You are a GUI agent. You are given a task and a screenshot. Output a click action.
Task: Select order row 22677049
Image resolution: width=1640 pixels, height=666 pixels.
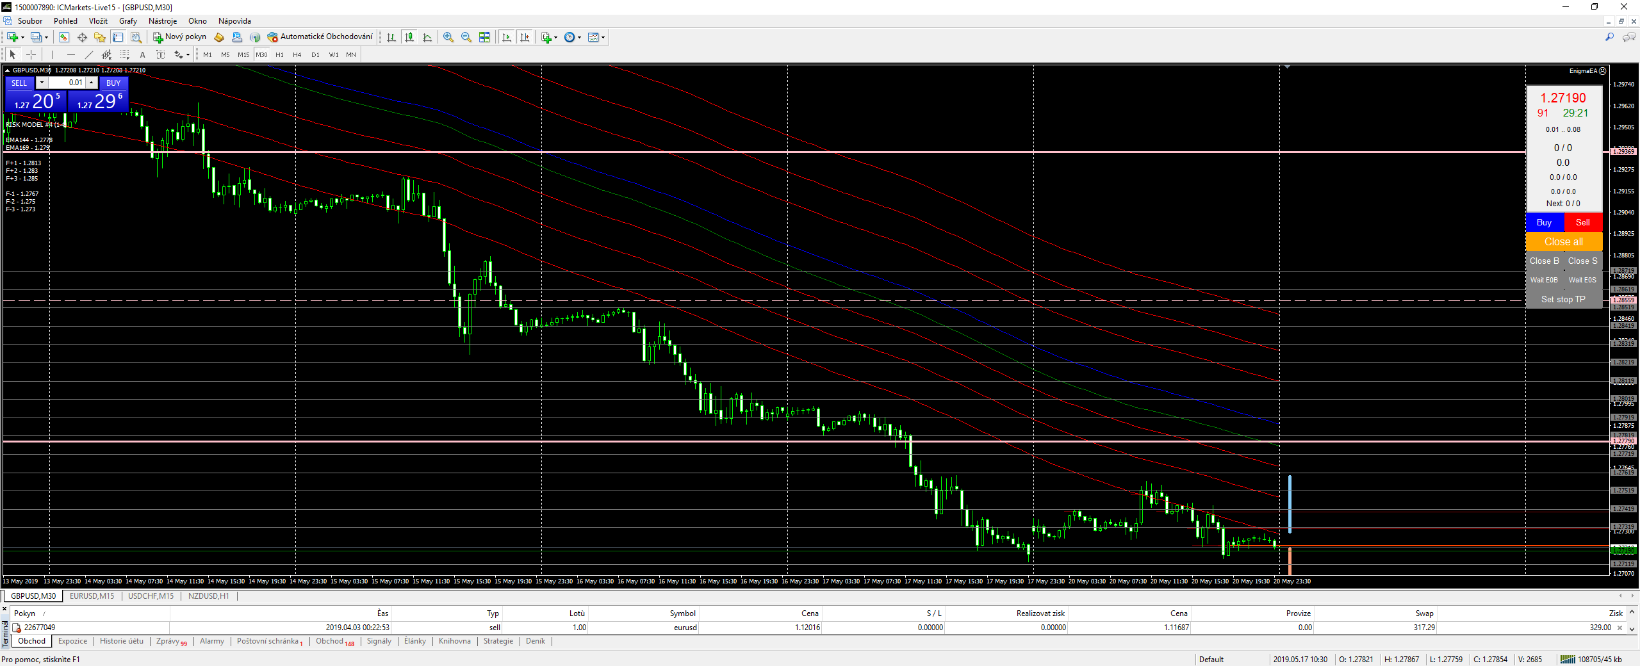tap(817, 628)
